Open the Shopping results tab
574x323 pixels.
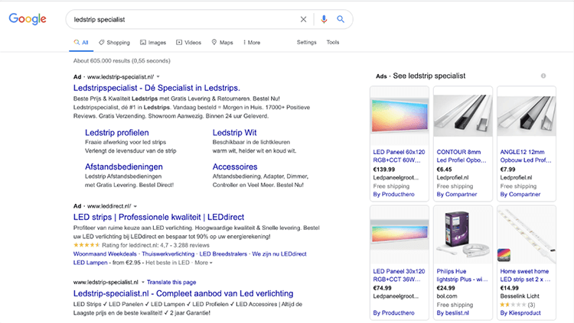(114, 43)
